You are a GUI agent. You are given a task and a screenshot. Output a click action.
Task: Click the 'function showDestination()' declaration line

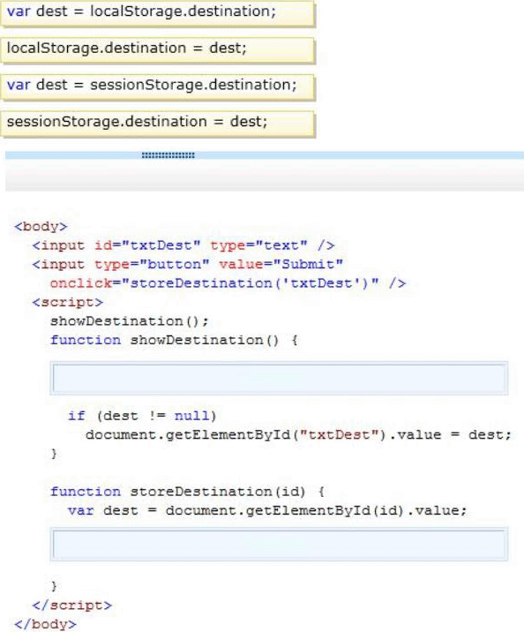174,340
